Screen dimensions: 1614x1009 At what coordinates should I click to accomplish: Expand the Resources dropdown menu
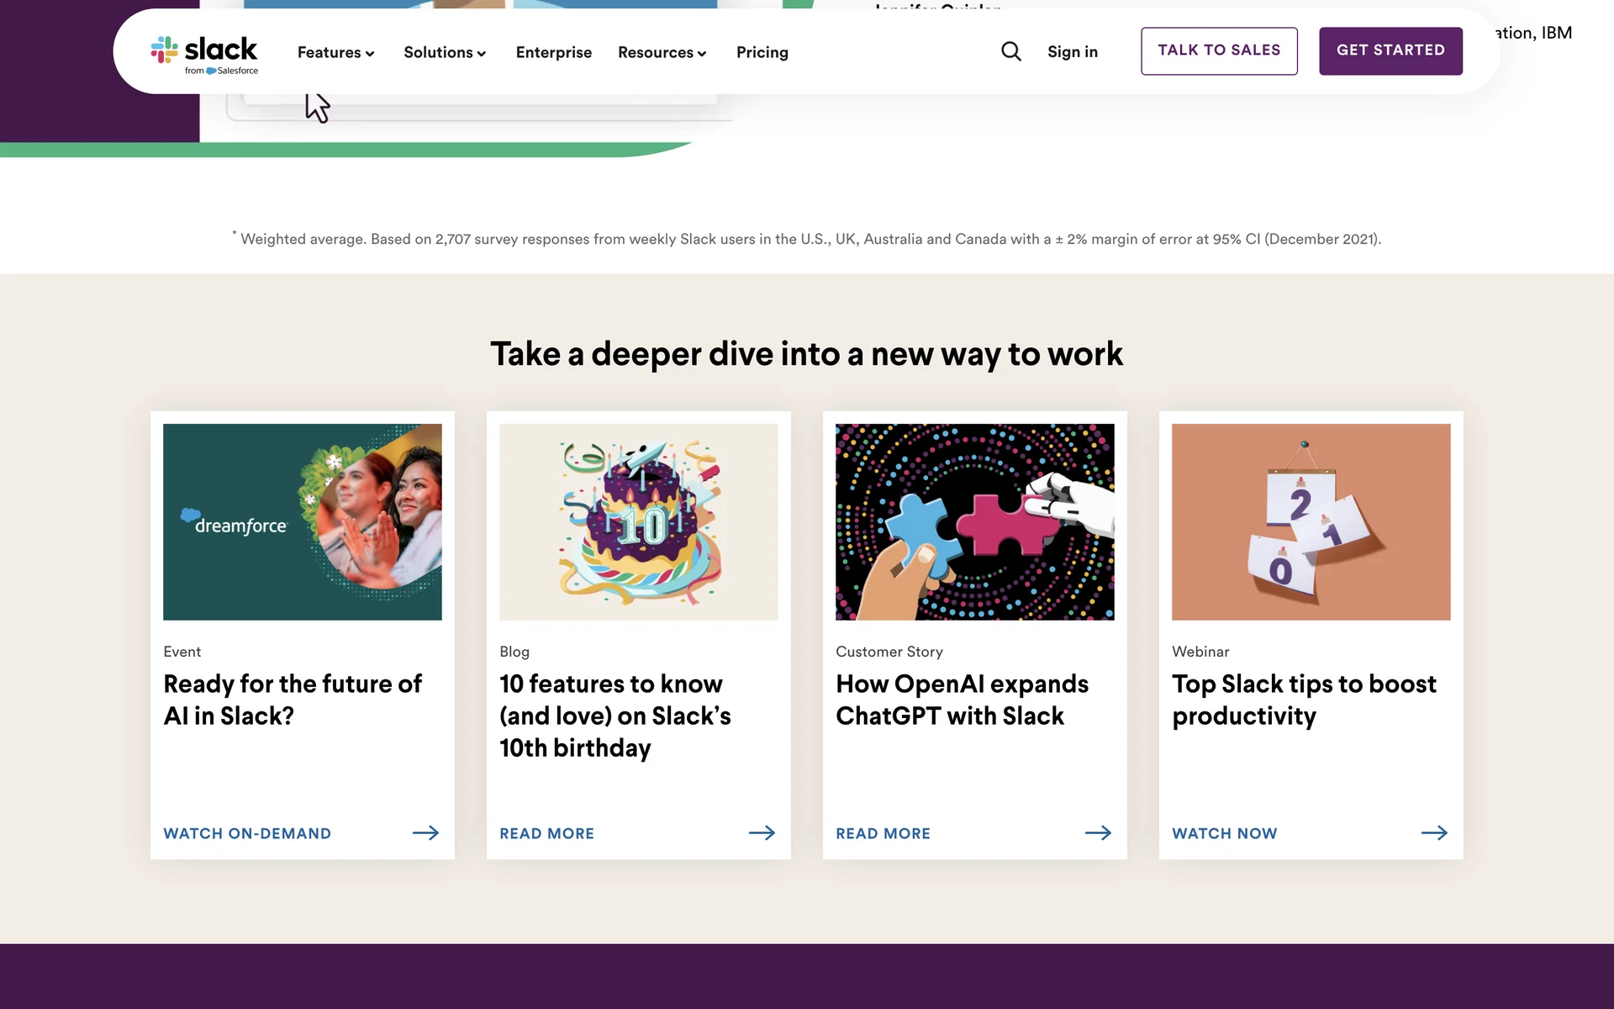coord(662,52)
